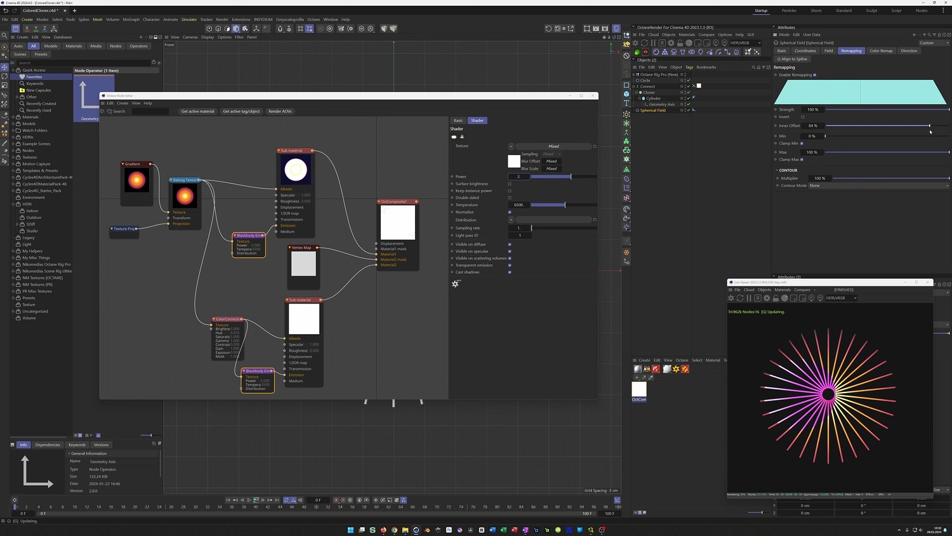Open the HDR/sRGB dropdown in Octane toolbar
This screenshot has height=536, width=952.
[x=746, y=43]
